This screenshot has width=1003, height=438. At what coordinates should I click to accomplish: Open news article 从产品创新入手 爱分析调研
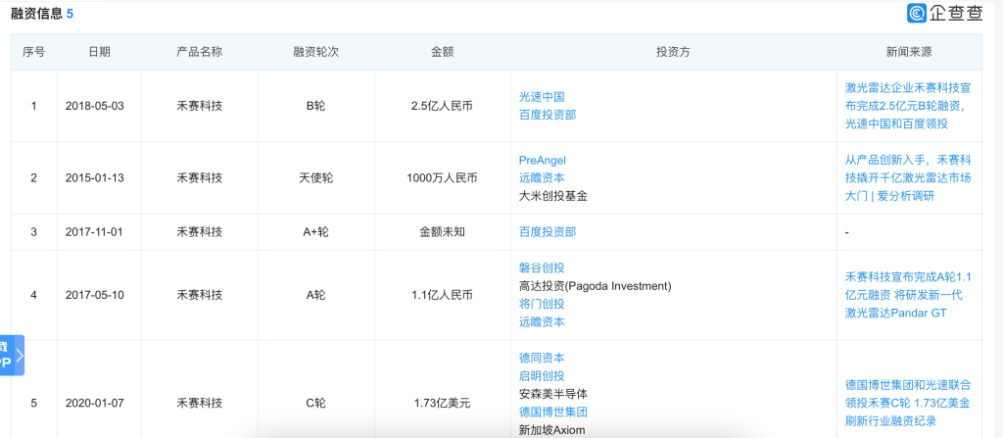click(x=908, y=177)
